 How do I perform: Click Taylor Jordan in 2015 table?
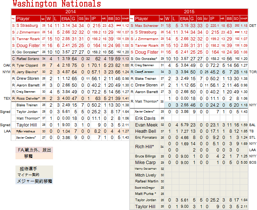145,200
